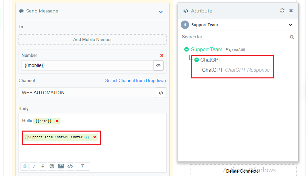Collapse the Support Team tree node
306x176 pixels.
[186, 49]
